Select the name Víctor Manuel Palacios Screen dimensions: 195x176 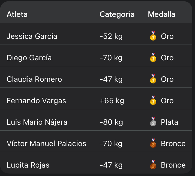tap(46, 144)
